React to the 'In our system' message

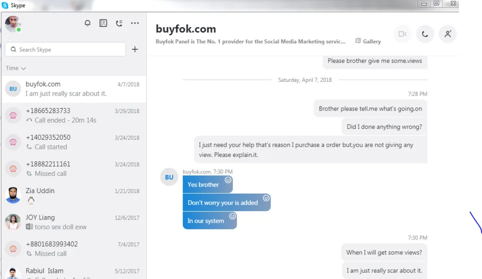(232, 216)
